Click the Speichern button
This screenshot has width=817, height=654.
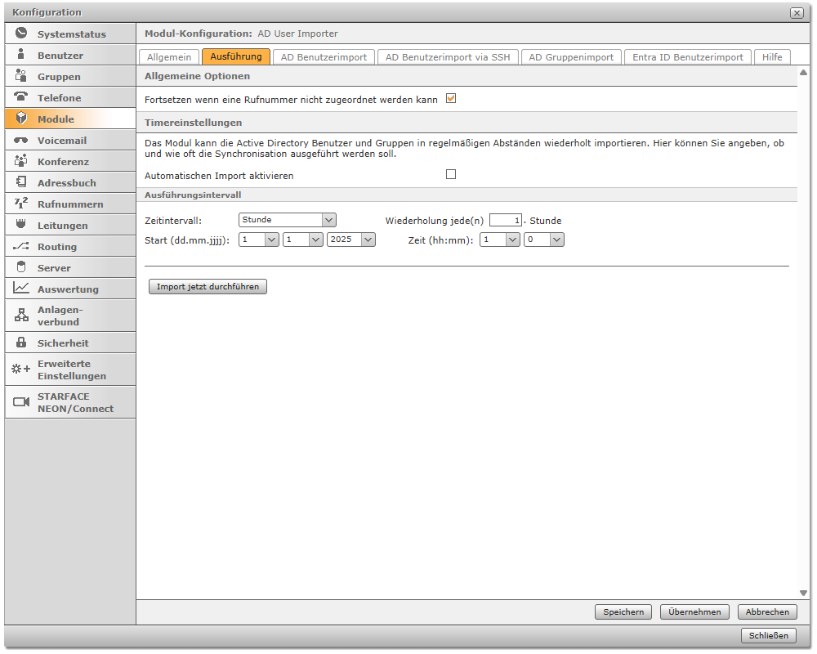tap(623, 611)
